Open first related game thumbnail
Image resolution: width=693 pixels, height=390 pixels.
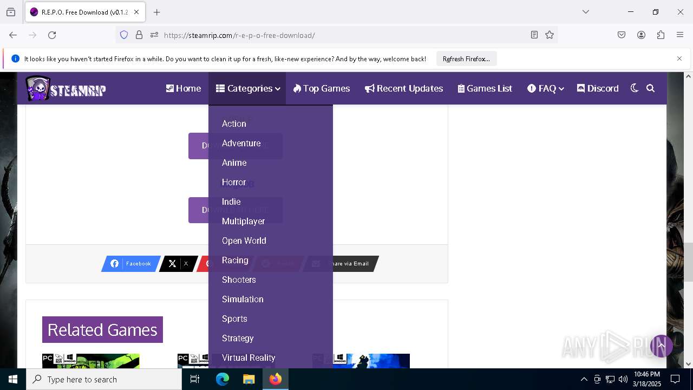coord(91,361)
